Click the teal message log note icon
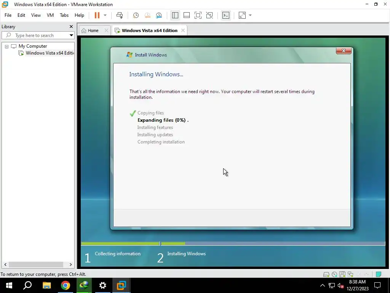The height and width of the screenshot is (293, 390). pyautogui.click(x=379, y=274)
